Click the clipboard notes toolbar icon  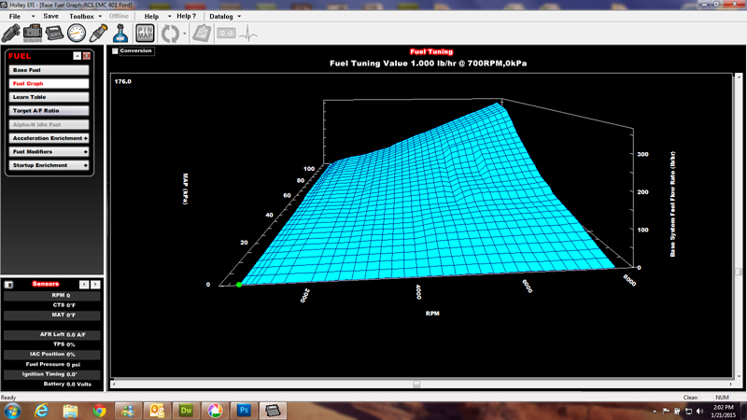click(x=202, y=34)
